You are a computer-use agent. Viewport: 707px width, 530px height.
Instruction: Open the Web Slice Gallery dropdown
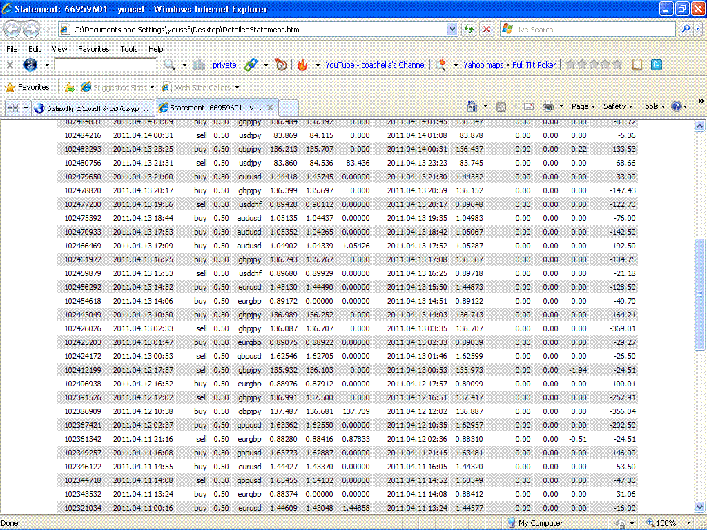(200, 88)
